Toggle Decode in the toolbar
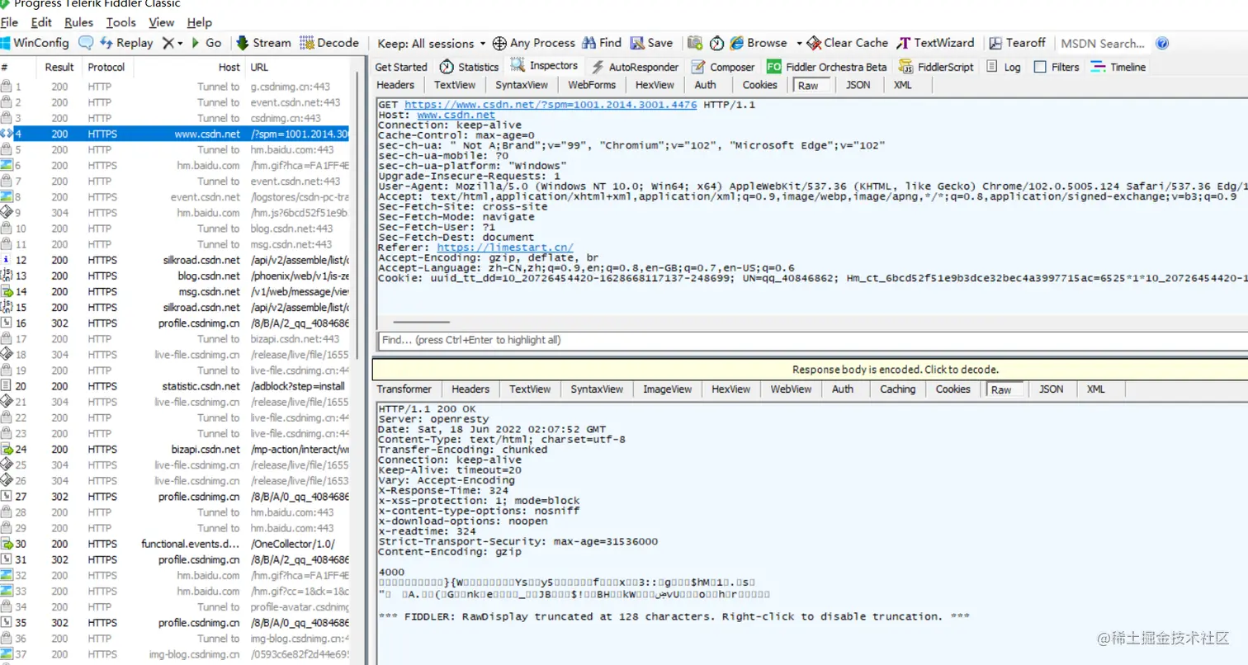1248x665 pixels. [329, 43]
